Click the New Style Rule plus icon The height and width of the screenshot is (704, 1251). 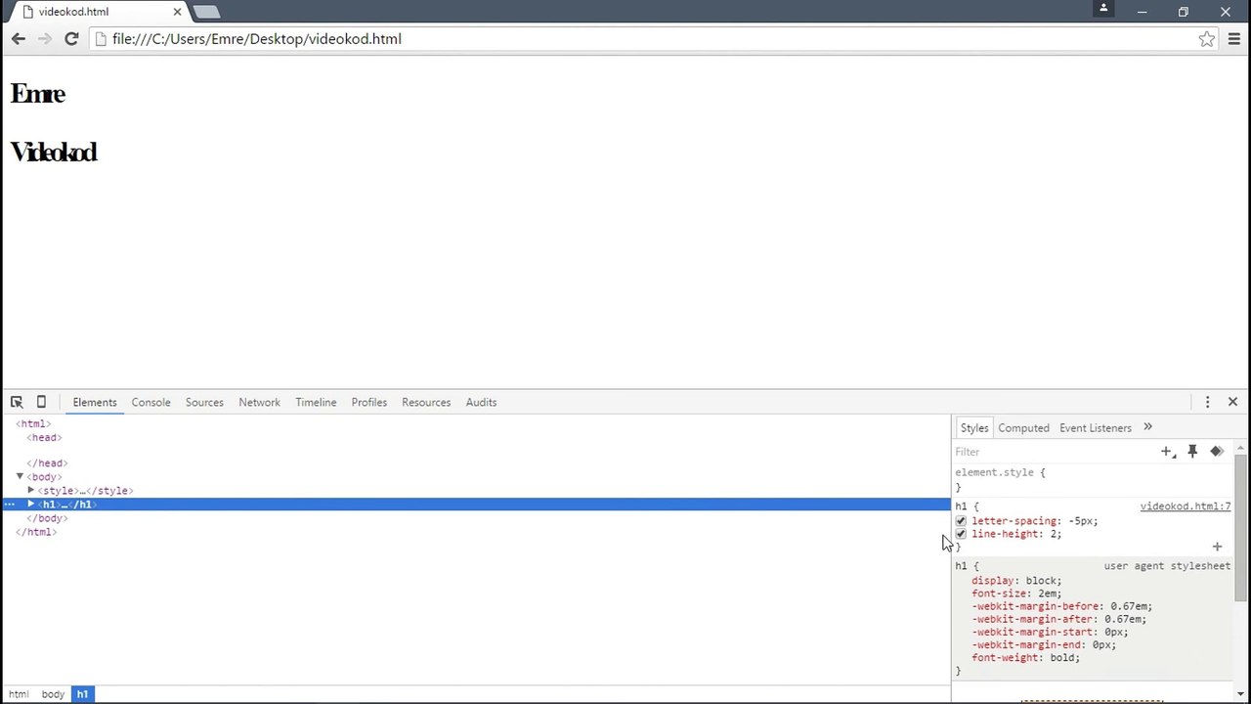click(1168, 452)
